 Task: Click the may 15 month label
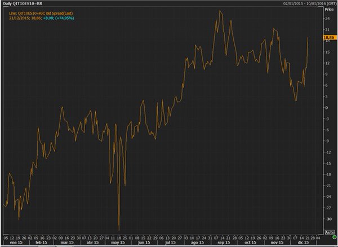[118, 242]
